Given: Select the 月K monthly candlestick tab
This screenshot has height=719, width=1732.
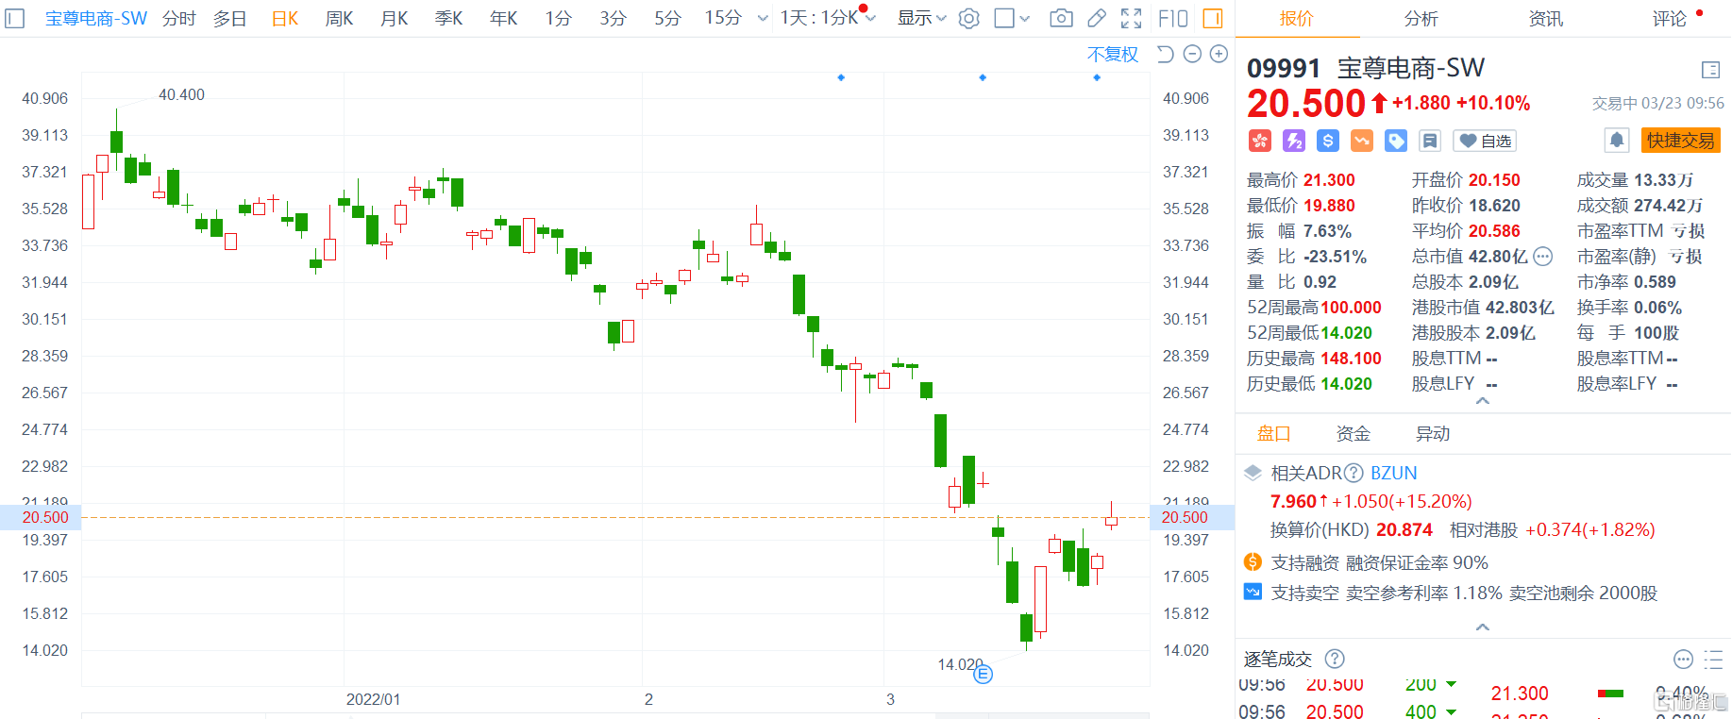Looking at the screenshot, I should tap(394, 18).
